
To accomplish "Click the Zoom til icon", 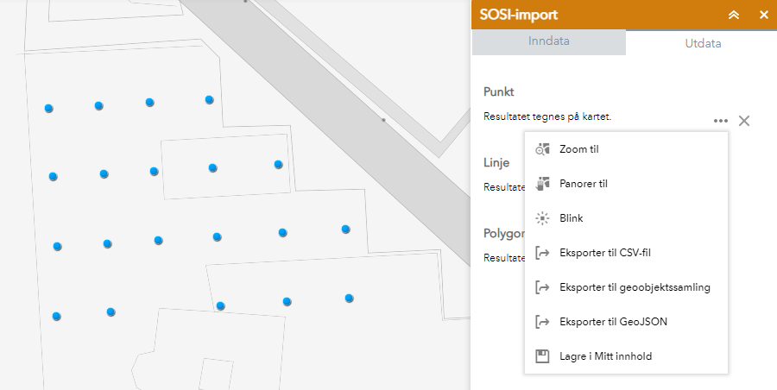I will (543, 149).
